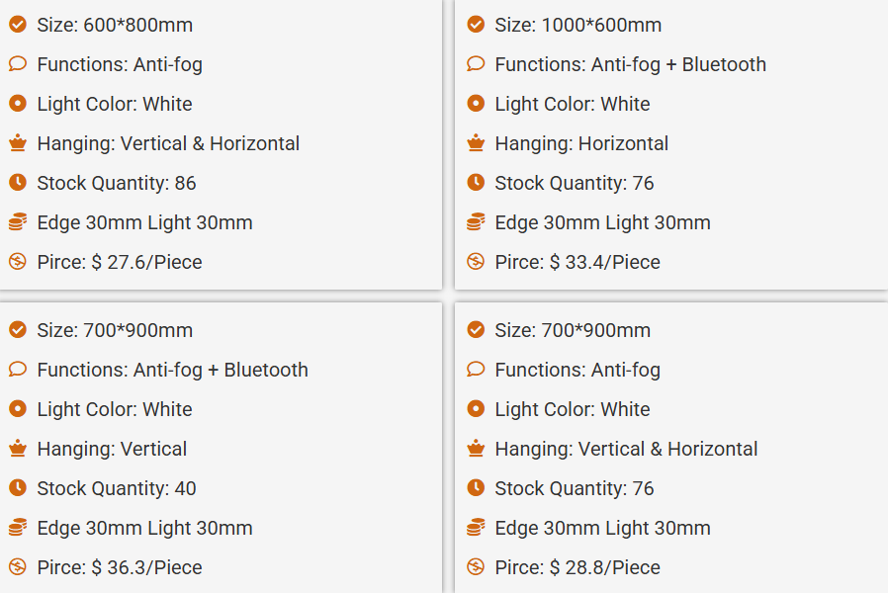
Task: Click the speech bubble icon in the 1000*600mm card
Action: (476, 64)
